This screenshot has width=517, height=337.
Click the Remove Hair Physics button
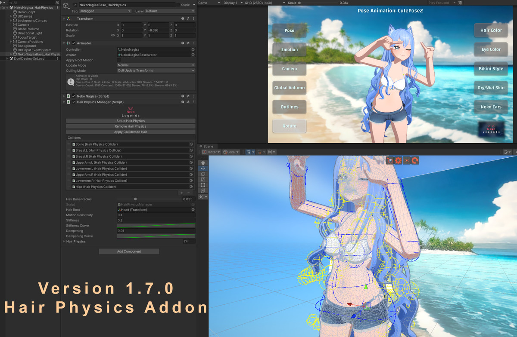pyautogui.click(x=131, y=126)
